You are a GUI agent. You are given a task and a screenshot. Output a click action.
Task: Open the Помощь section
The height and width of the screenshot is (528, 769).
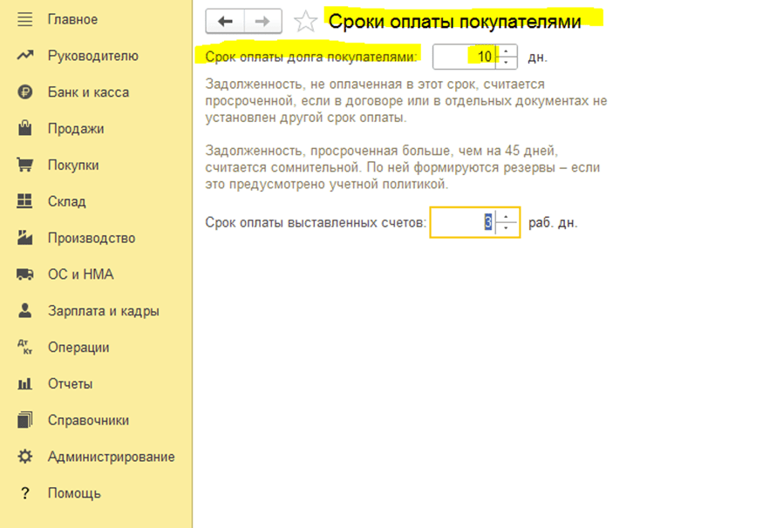[x=74, y=492]
